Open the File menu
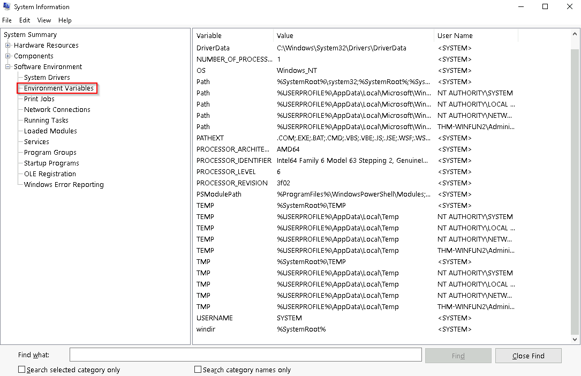The height and width of the screenshot is (376, 581). tap(7, 20)
